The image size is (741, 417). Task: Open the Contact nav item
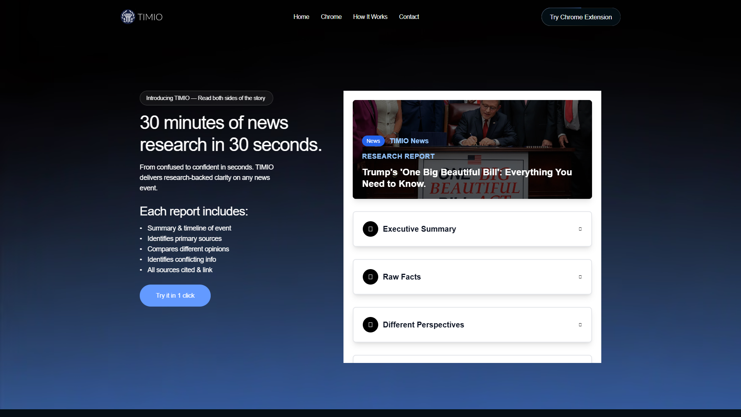(409, 17)
